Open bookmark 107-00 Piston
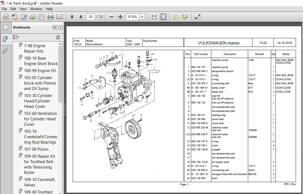The height and width of the screenshot is (194, 303). (36, 149)
